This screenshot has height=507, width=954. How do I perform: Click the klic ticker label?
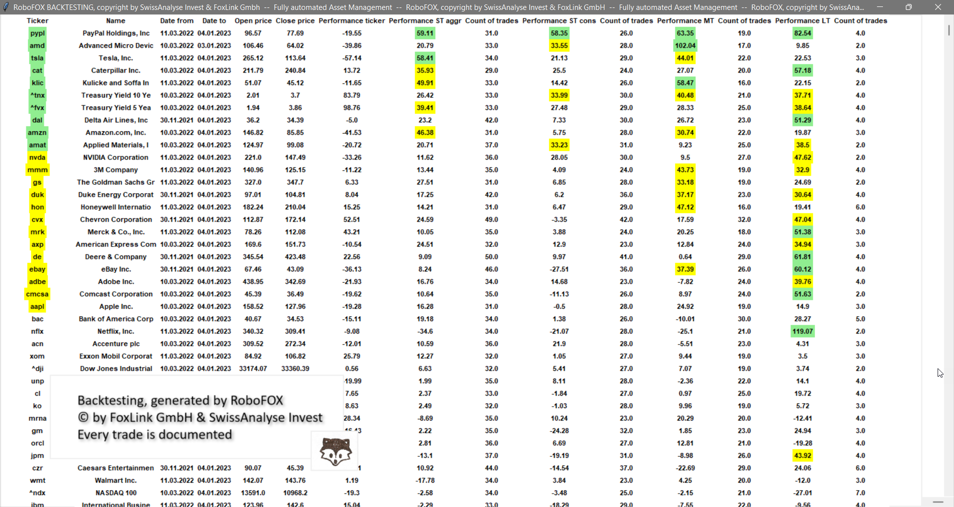pos(37,83)
